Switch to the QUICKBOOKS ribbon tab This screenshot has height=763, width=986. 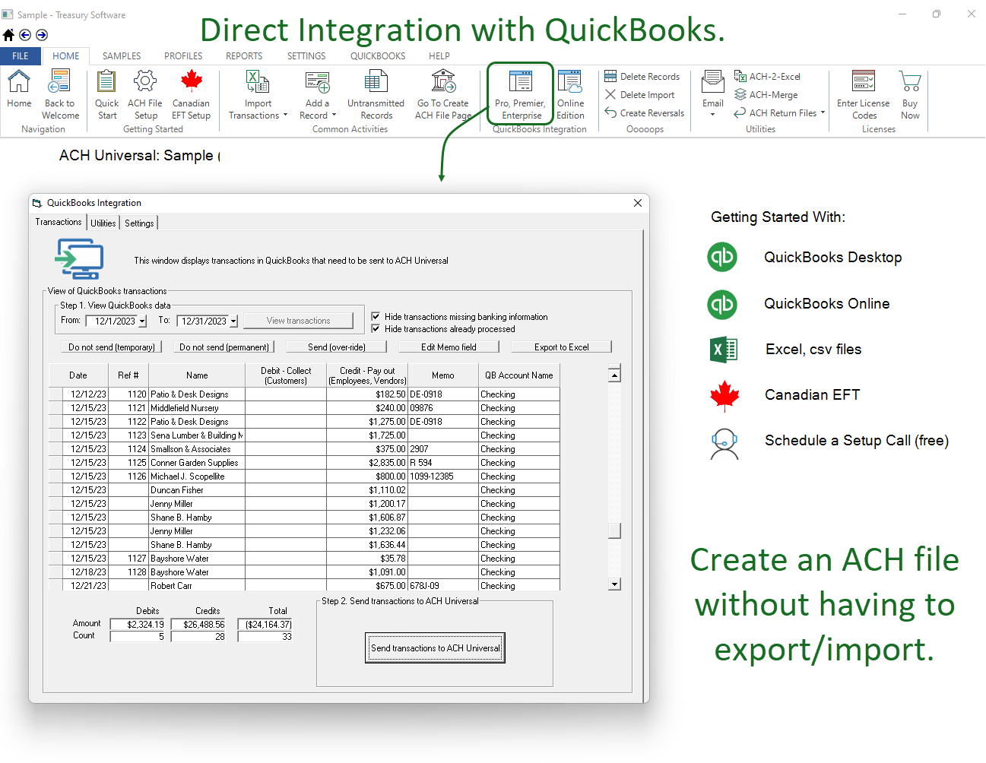pyautogui.click(x=378, y=56)
